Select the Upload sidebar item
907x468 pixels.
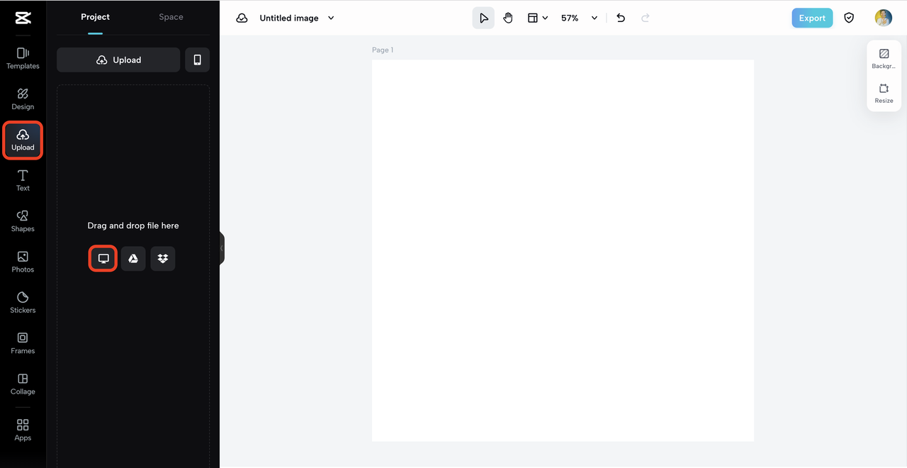click(x=23, y=140)
